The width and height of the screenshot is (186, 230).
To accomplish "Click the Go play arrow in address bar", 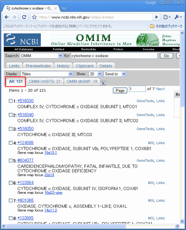I will [x=157, y=17].
